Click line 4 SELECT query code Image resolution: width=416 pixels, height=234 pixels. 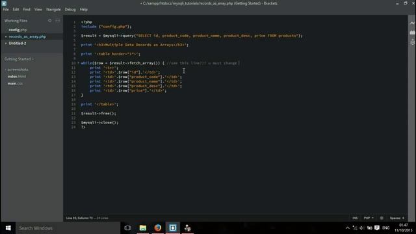192,36
